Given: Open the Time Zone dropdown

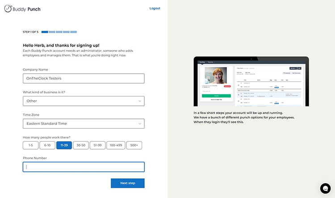Looking at the screenshot, I should (x=84, y=124).
